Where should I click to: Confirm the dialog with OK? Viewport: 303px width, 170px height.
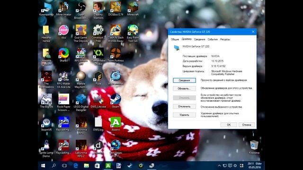click(x=229, y=125)
